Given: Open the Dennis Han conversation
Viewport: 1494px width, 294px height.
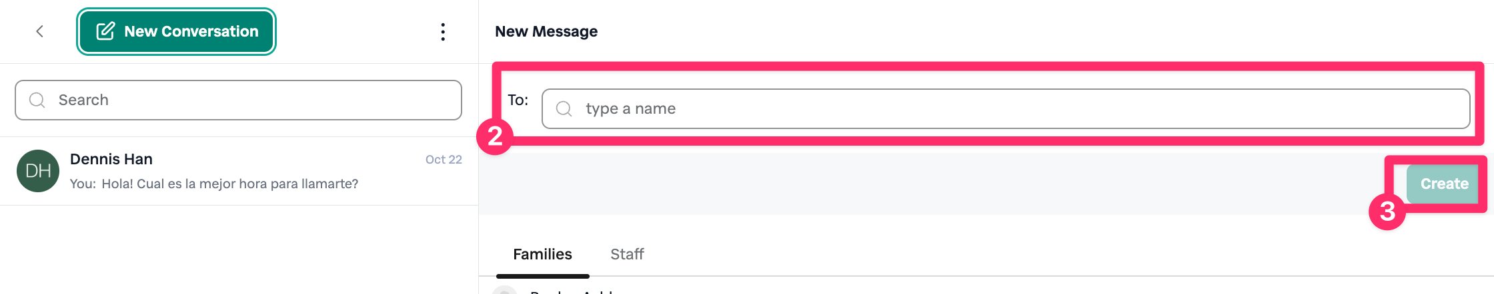Looking at the screenshot, I should (111, 160).
